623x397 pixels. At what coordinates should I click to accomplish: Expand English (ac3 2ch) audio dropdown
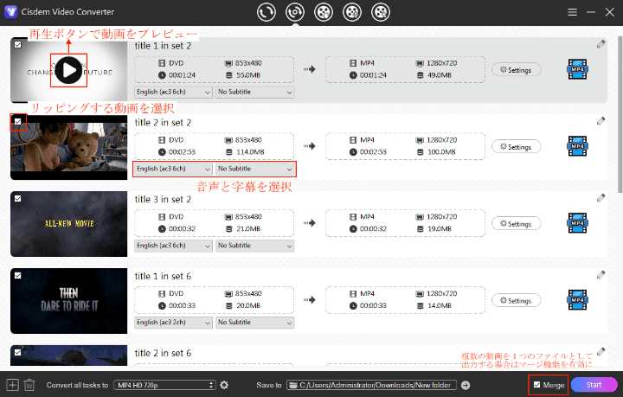coord(173,323)
